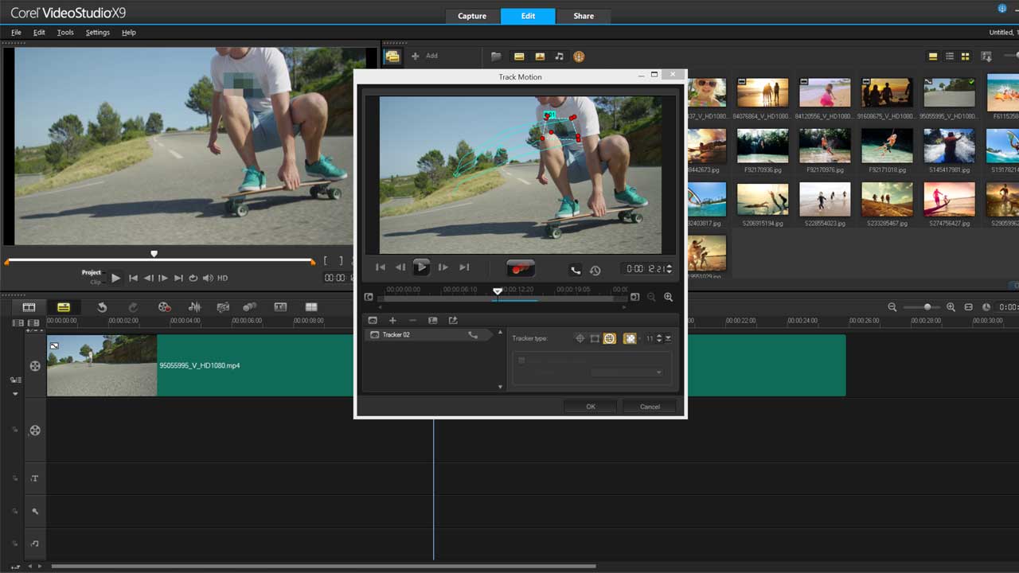This screenshot has height=573, width=1019.
Task: Open the Sound Mixer tool
Action: click(x=193, y=307)
